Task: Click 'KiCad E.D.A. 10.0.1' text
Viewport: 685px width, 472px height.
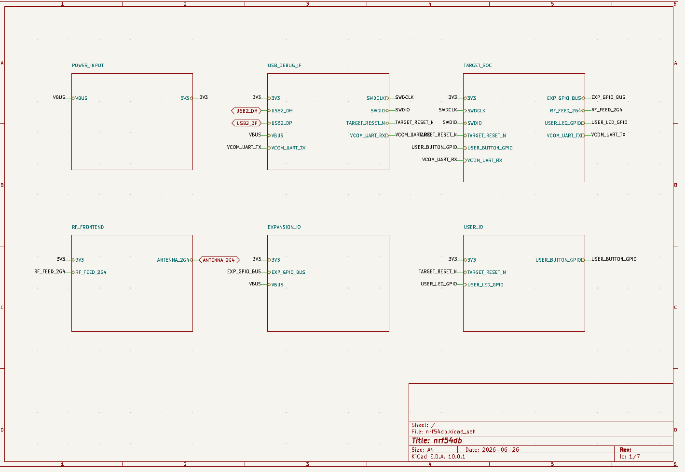Action: point(438,457)
